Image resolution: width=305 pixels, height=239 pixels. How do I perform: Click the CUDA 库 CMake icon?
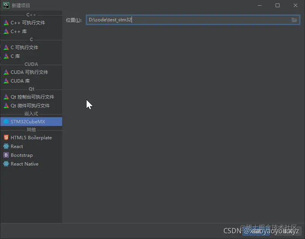click(x=6, y=81)
